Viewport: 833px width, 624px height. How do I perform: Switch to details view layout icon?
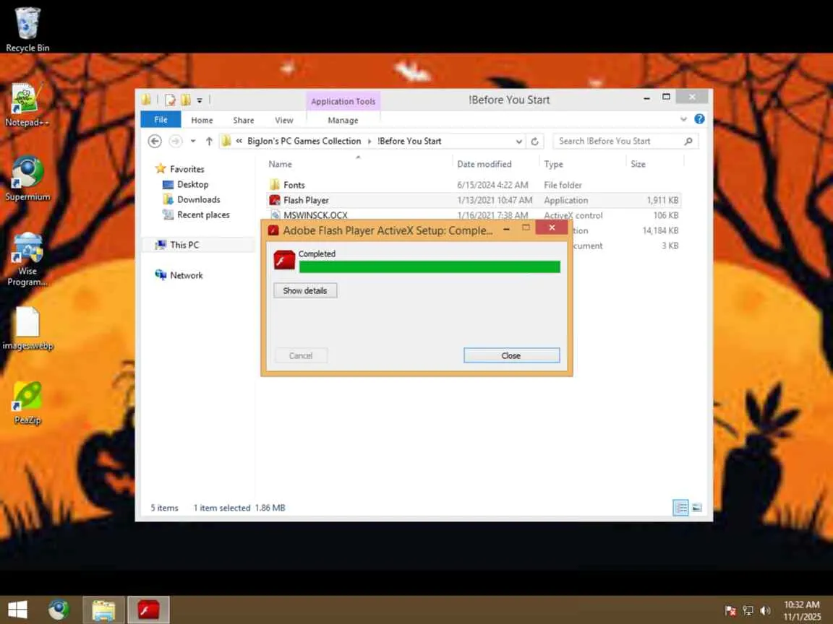pyautogui.click(x=680, y=508)
